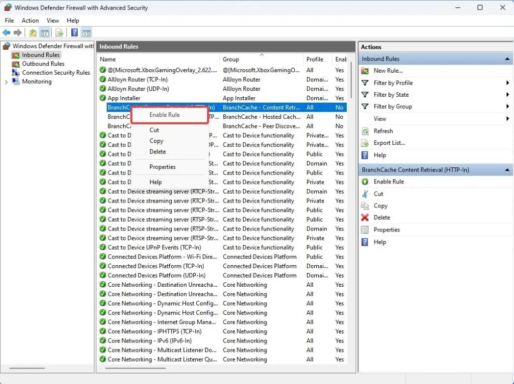Click the Monitoring icon in the tree
The height and width of the screenshot is (384, 514).
[x=16, y=81]
